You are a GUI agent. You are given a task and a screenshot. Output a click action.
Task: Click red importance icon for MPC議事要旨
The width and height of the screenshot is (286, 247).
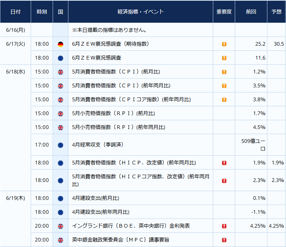[224, 240]
